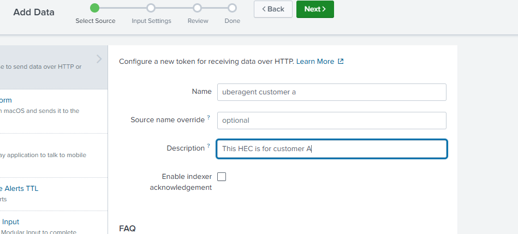Click the Done step circle
The width and height of the screenshot is (518, 234).
pos(232,8)
